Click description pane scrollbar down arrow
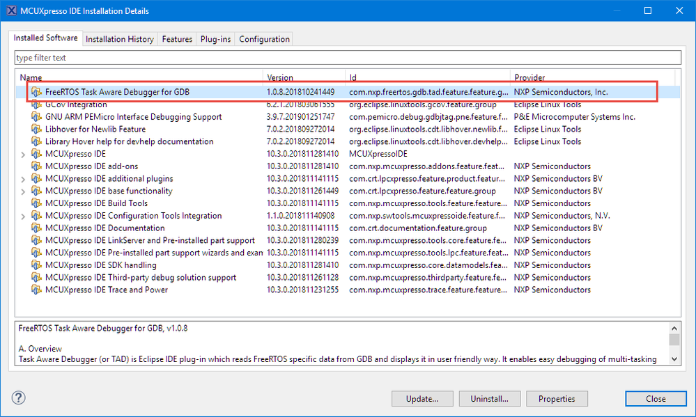 tap(674, 359)
